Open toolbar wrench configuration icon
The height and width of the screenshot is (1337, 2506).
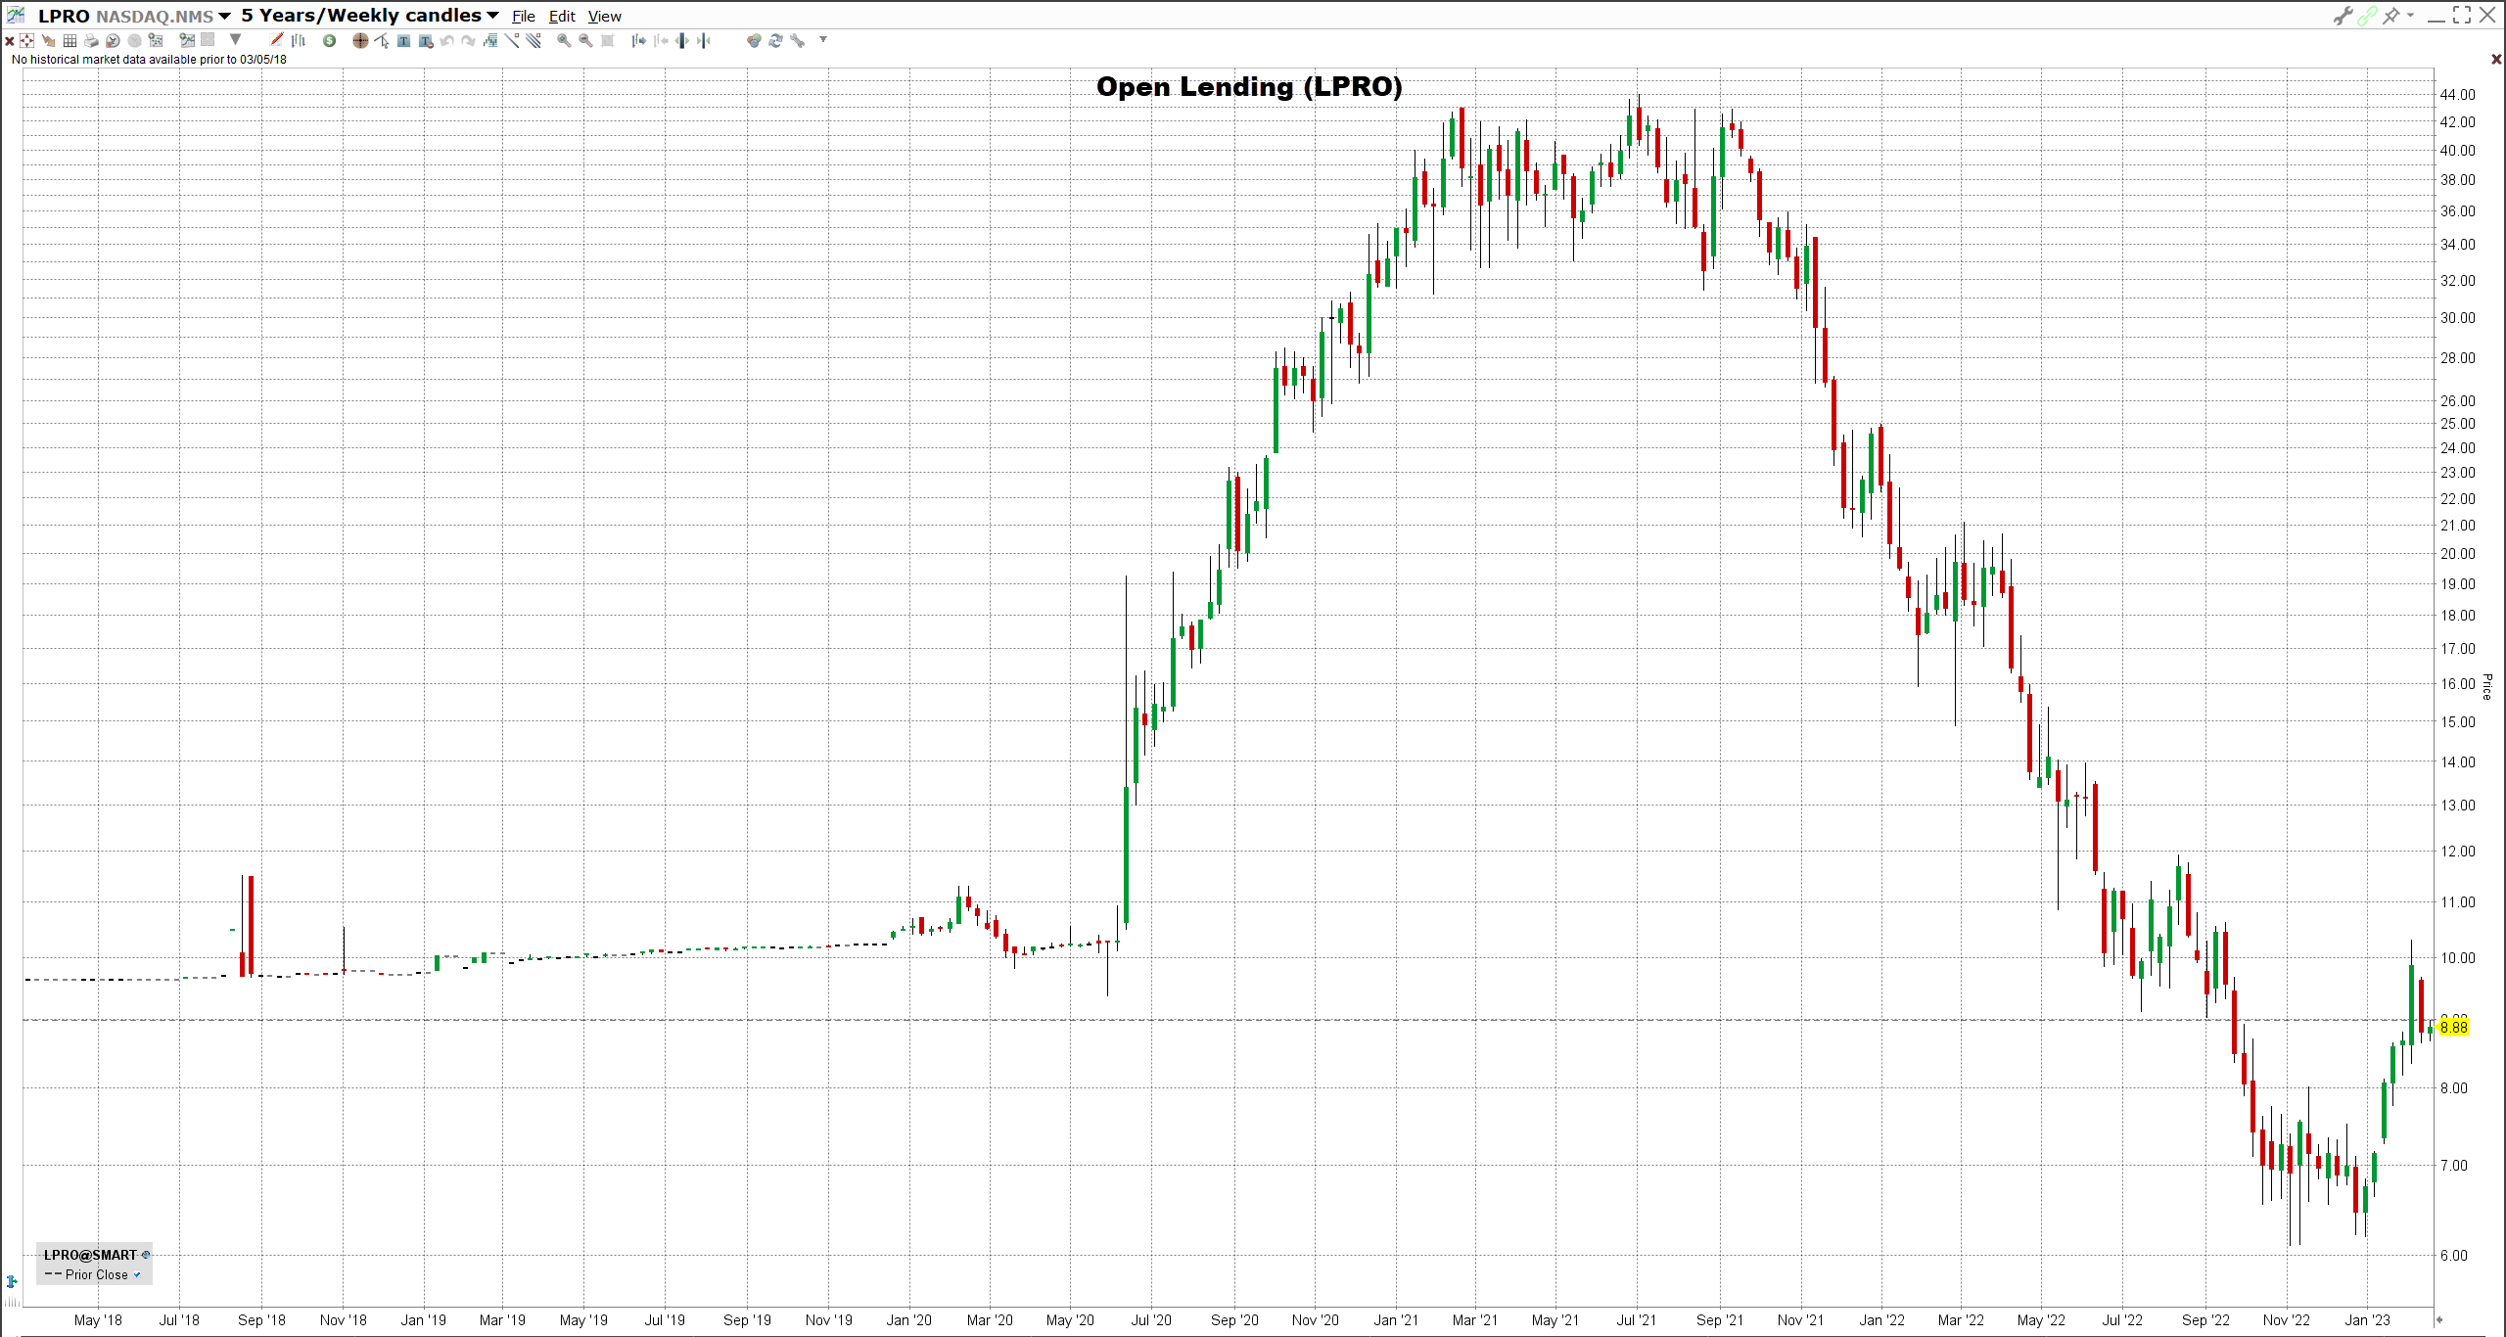tap(798, 41)
